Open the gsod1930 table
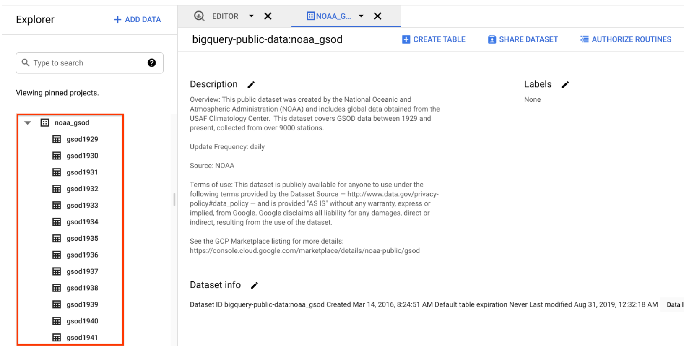 pyautogui.click(x=82, y=156)
